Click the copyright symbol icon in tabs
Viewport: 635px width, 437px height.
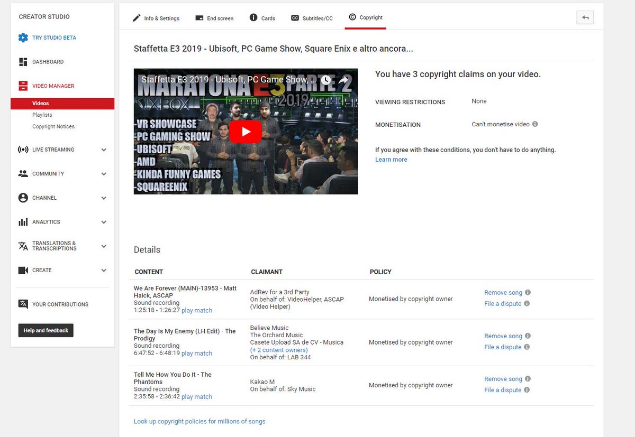352,17
